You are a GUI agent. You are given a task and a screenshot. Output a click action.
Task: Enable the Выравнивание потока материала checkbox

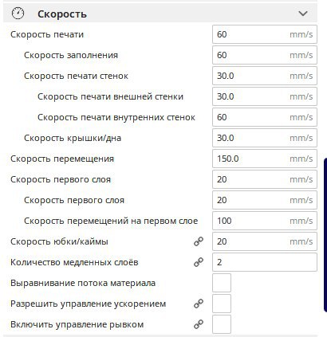click(222, 283)
